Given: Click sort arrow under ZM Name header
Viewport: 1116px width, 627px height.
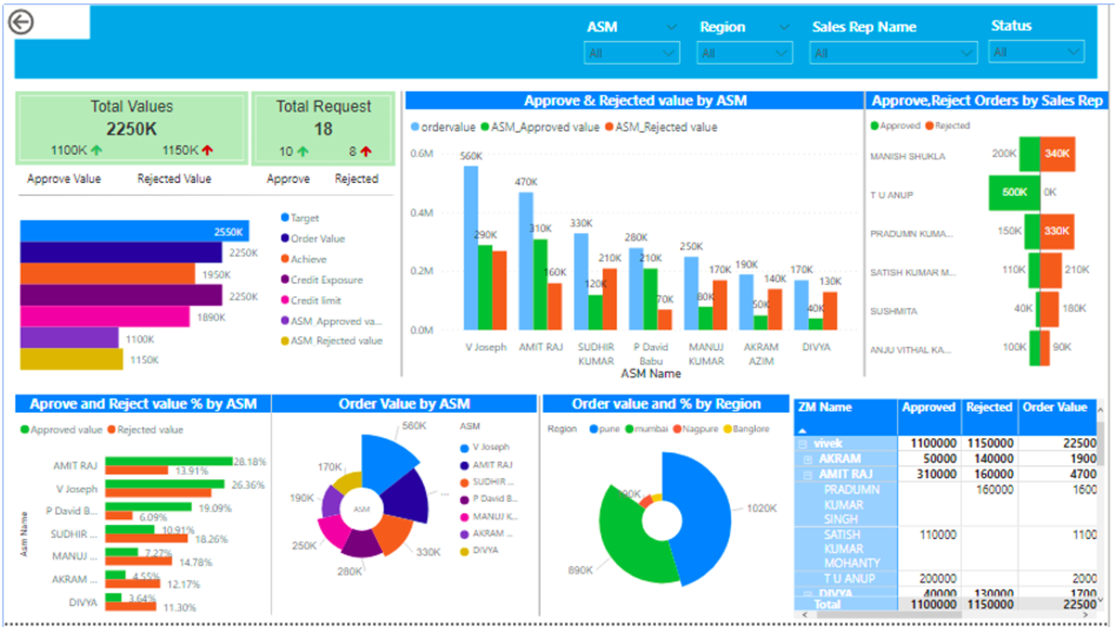Looking at the screenshot, I should coord(804,430).
